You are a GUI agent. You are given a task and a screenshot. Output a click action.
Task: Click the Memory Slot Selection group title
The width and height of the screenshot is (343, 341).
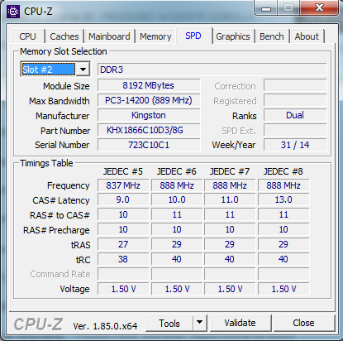(64, 51)
